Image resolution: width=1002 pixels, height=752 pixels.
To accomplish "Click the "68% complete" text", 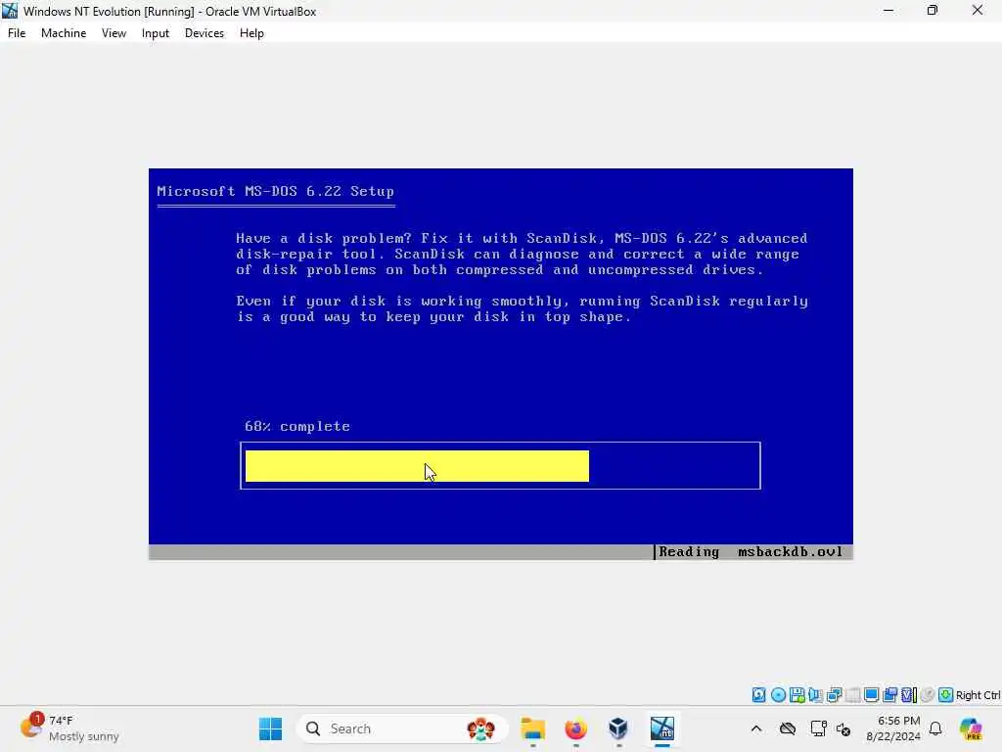I will coord(297,427).
